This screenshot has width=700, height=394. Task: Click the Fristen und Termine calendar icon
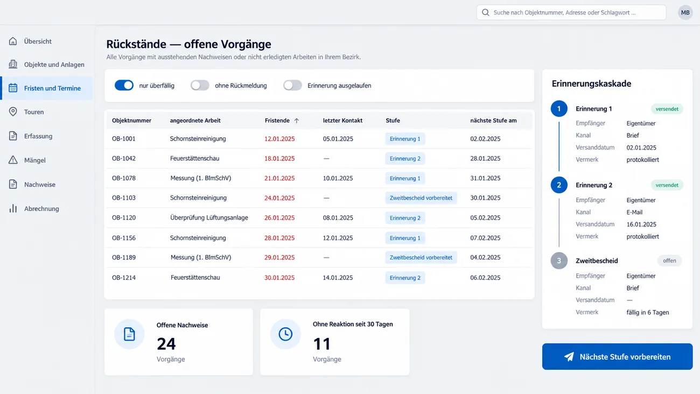[x=13, y=88]
